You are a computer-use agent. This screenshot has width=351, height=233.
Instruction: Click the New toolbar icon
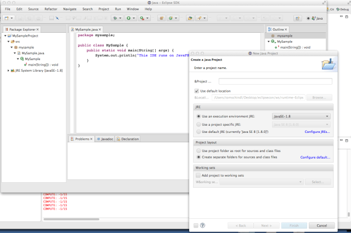[x=6, y=18]
